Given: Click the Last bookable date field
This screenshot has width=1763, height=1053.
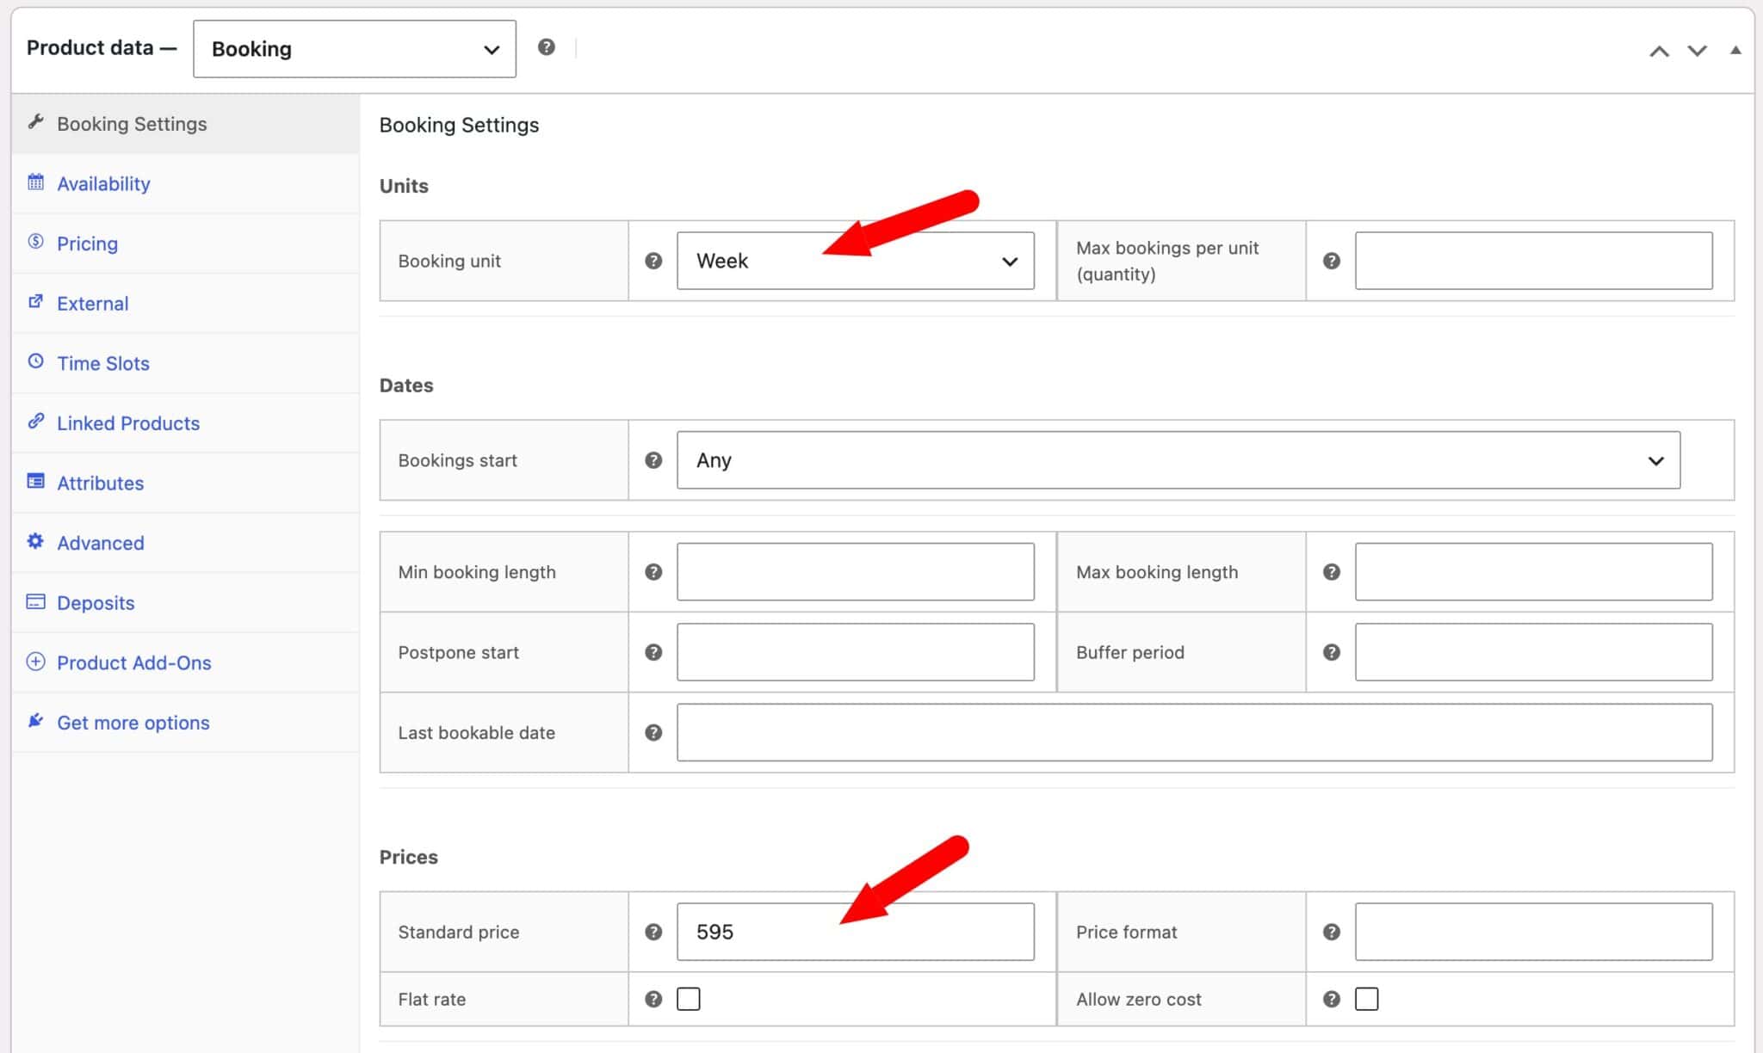Looking at the screenshot, I should pyautogui.click(x=1195, y=732).
